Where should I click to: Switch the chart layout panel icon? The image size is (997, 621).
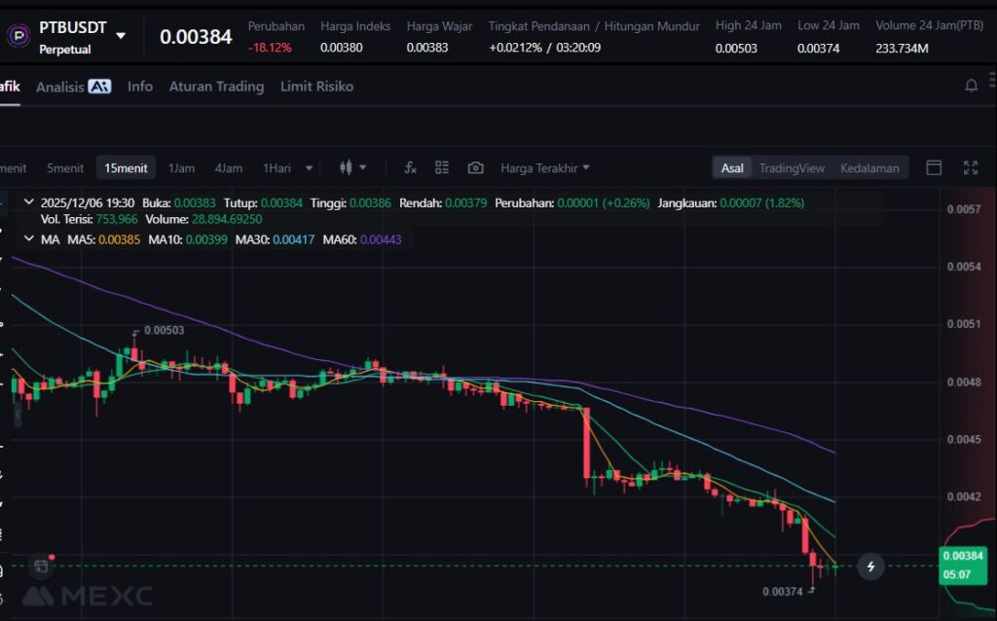click(x=934, y=167)
